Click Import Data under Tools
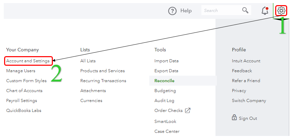The image size is (292, 139). [x=166, y=61]
